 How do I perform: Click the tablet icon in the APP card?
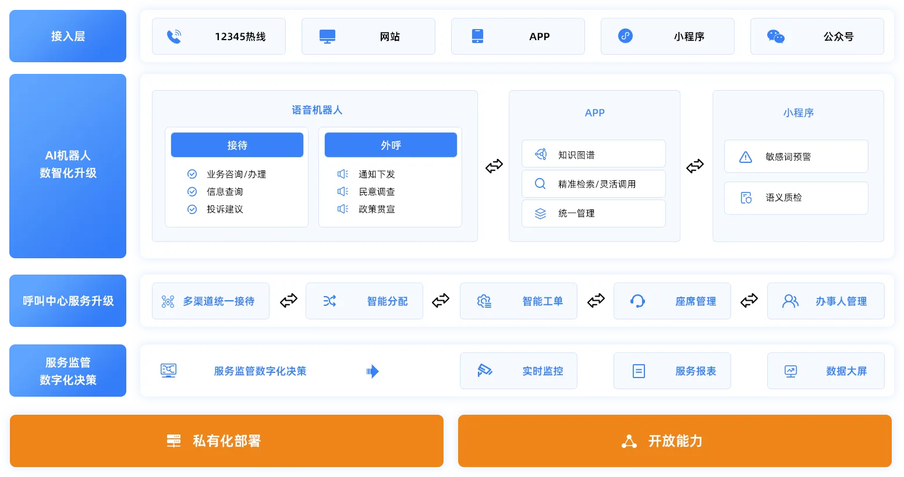[477, 36]
